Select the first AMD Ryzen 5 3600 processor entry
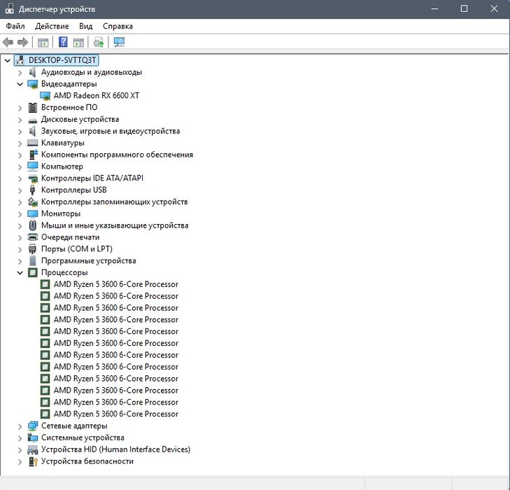 point(116,284)
